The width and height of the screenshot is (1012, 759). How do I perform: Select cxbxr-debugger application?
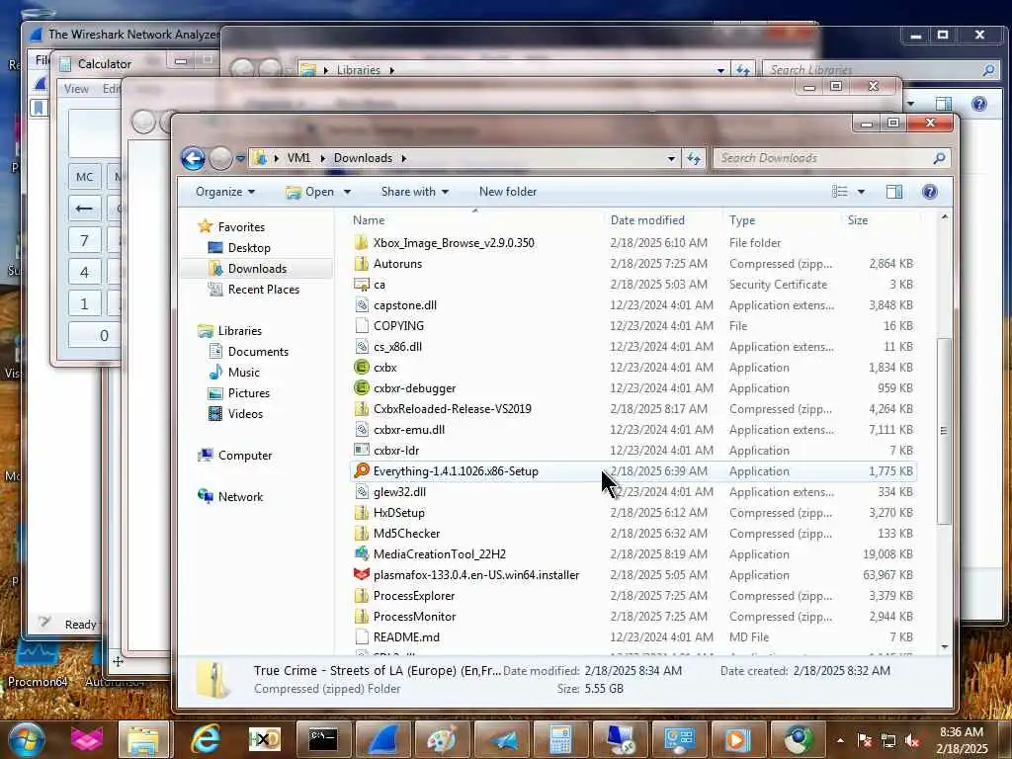pos(414,387)
